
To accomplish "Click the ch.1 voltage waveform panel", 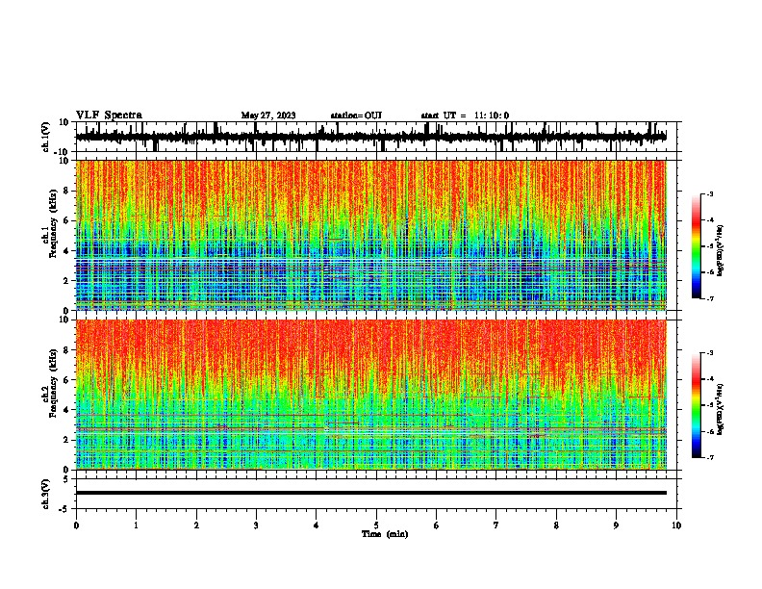I will click(378, 137).
